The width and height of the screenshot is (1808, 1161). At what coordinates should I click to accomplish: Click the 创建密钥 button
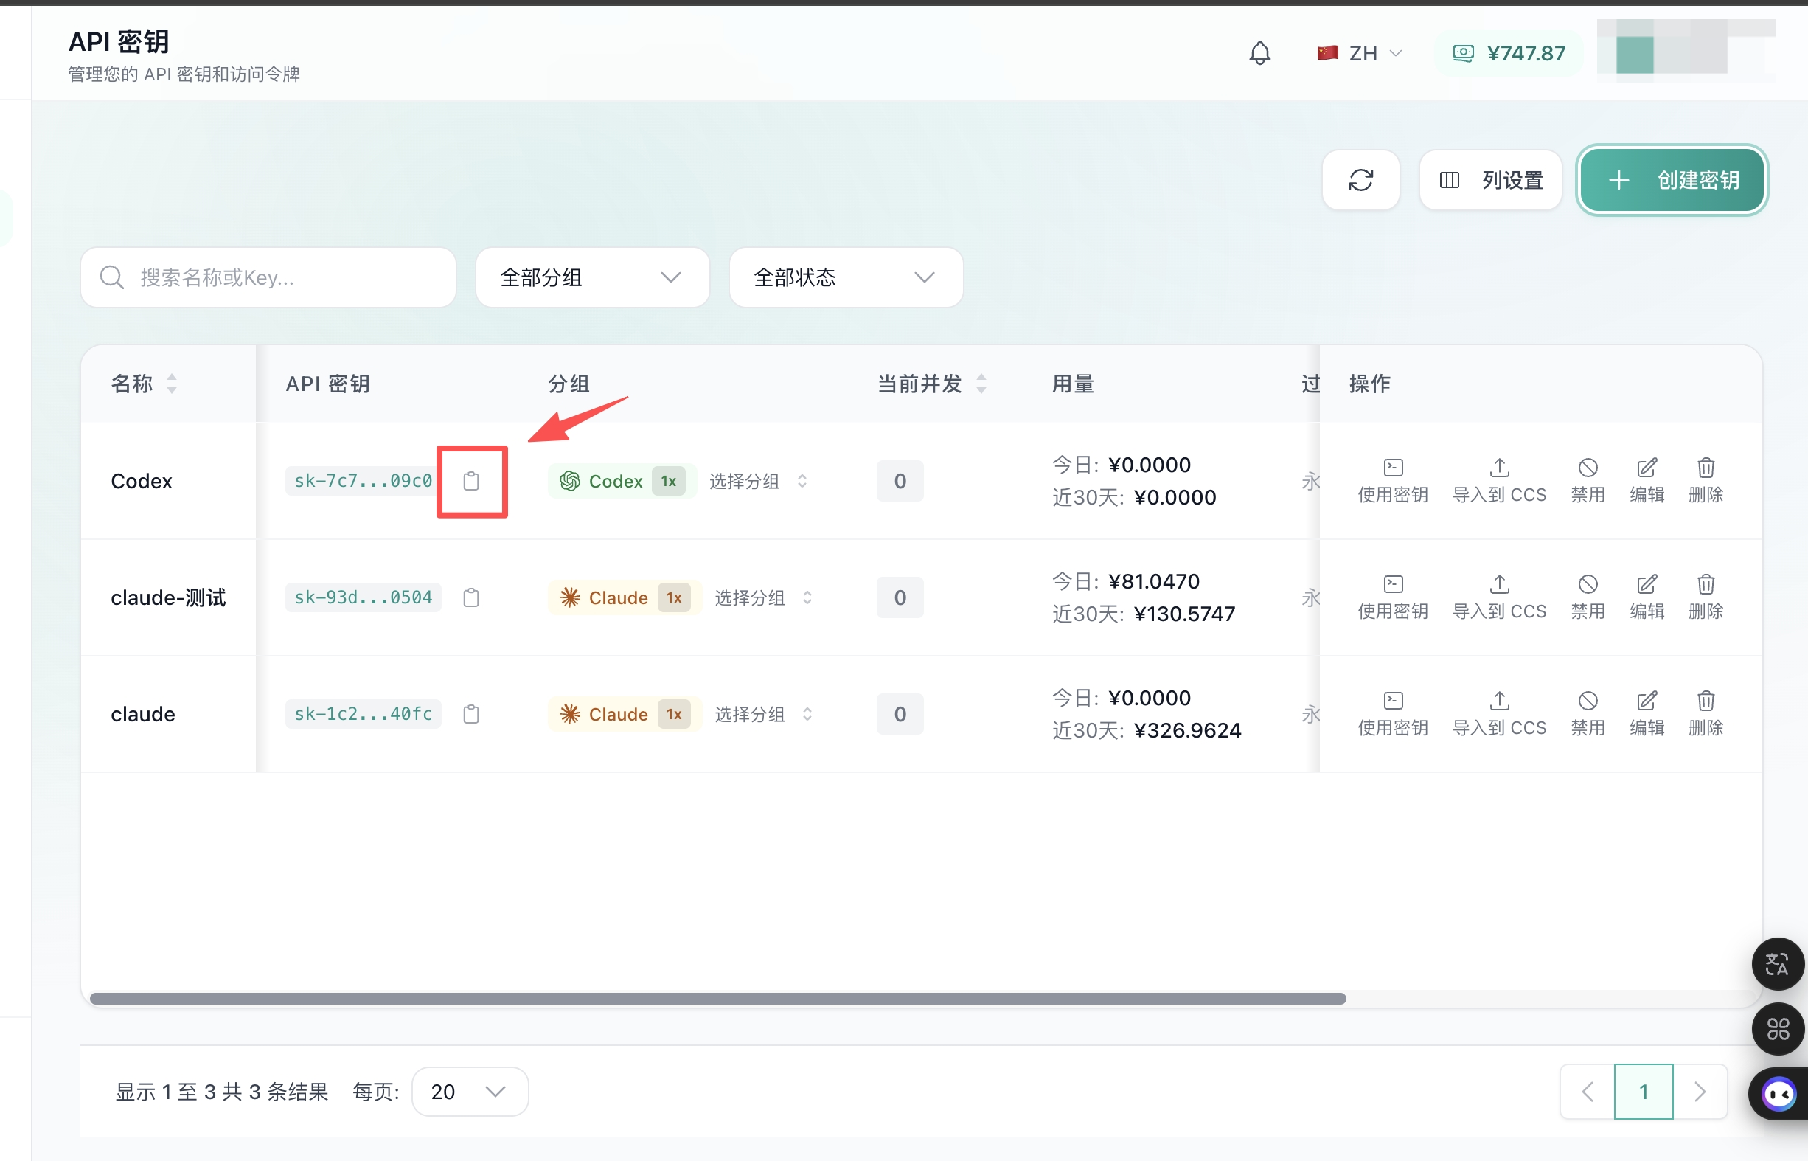pos(1672,180)
